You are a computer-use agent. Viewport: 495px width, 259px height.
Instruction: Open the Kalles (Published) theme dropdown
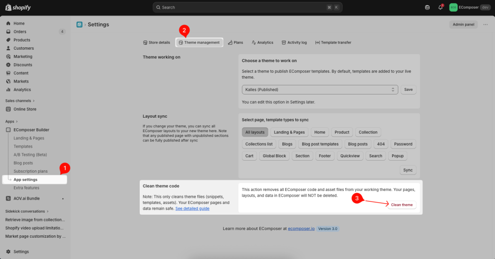point(320,90)
